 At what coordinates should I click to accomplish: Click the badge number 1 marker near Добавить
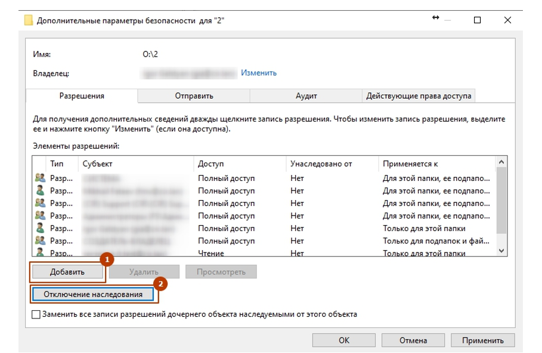tap(107, 260)
